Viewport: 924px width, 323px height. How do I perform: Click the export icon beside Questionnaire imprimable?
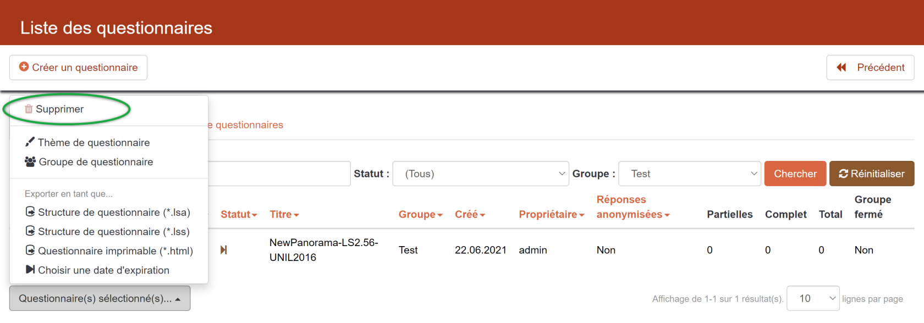point(30,250)
